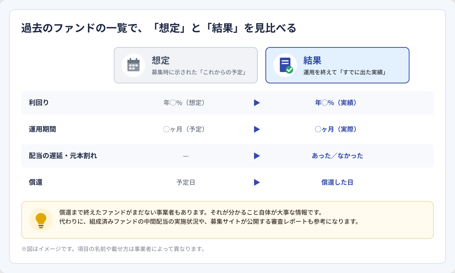The width and height of the screenshot is (455, 273).
Task: Select the 想定 heading in the gray card
Action: (161, 61)
